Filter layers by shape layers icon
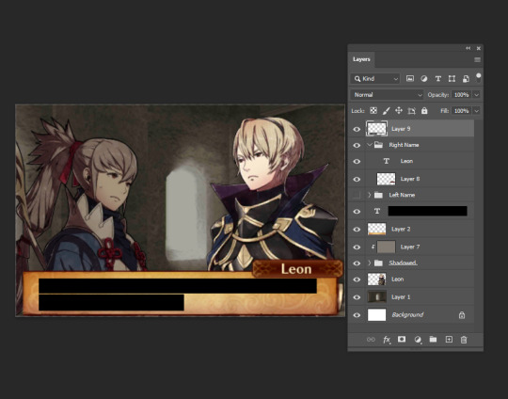This screenshot has height=399, width=508. pos(452,78)
